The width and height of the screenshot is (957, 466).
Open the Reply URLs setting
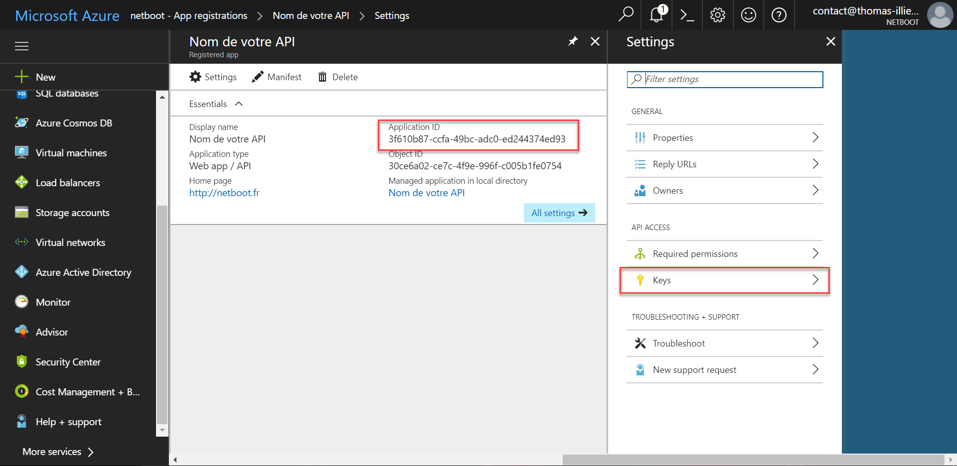coord(725,164)
